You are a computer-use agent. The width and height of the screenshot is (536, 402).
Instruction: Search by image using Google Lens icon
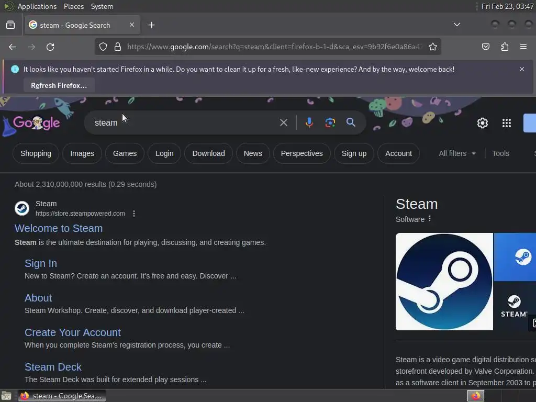tap(330, 122)
